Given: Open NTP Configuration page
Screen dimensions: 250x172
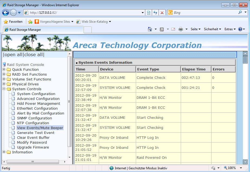Looking at the screenshot, I should (33, 123).
